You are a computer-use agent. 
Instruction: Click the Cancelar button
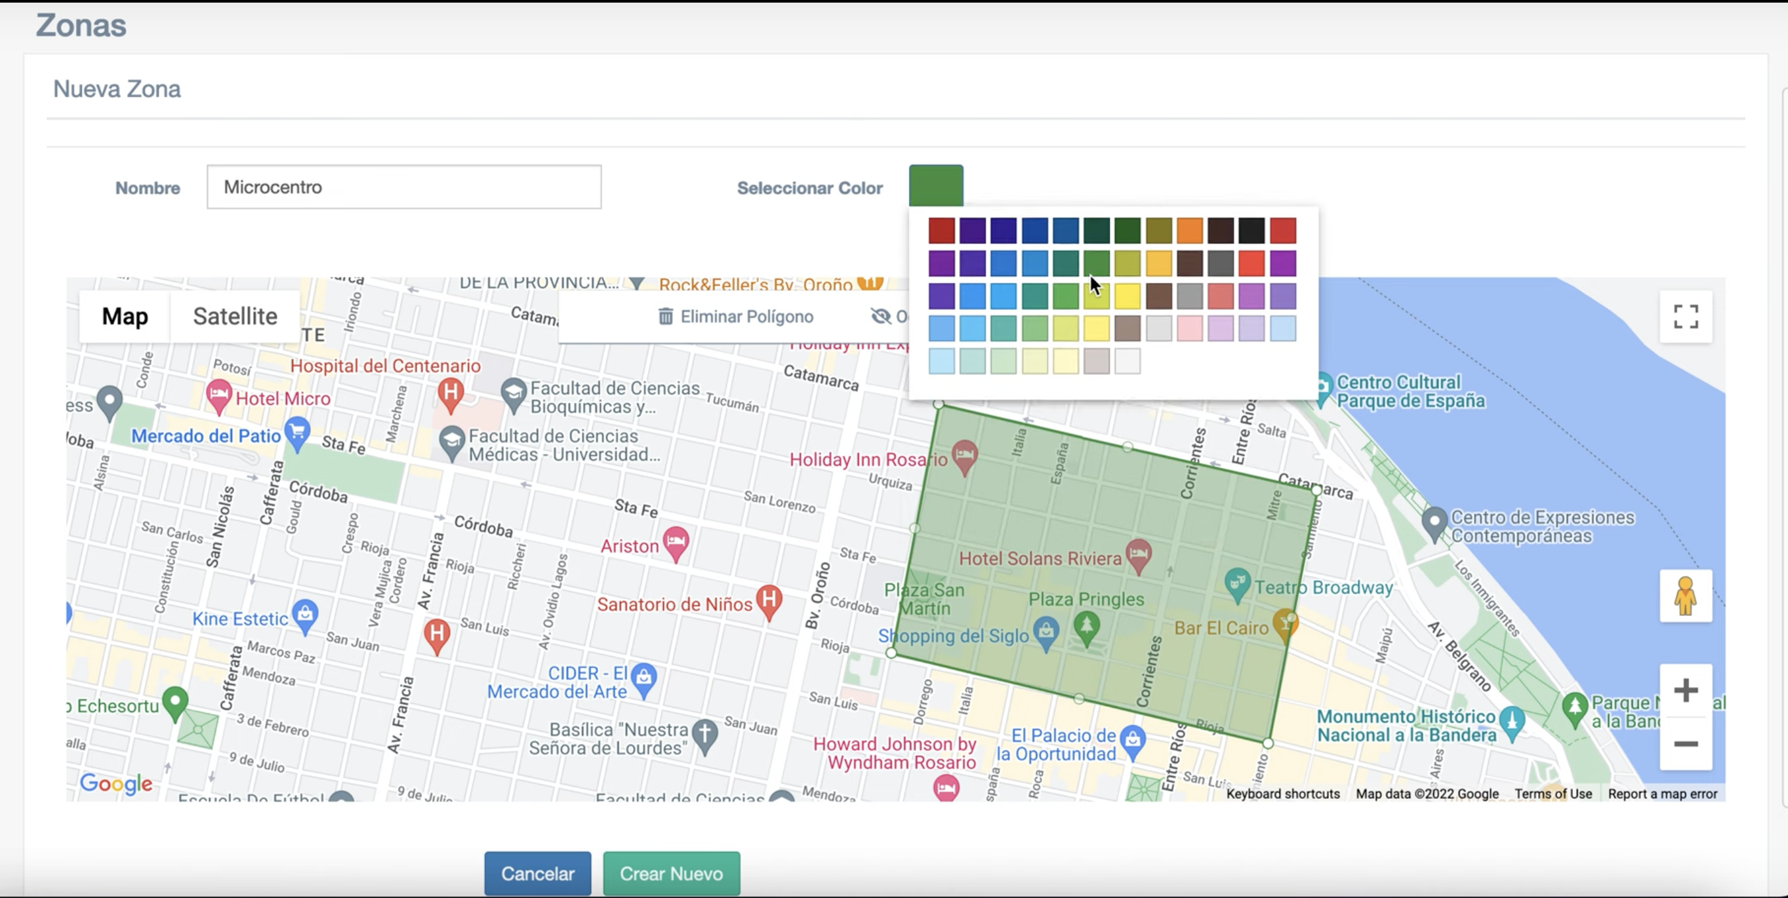537,874
